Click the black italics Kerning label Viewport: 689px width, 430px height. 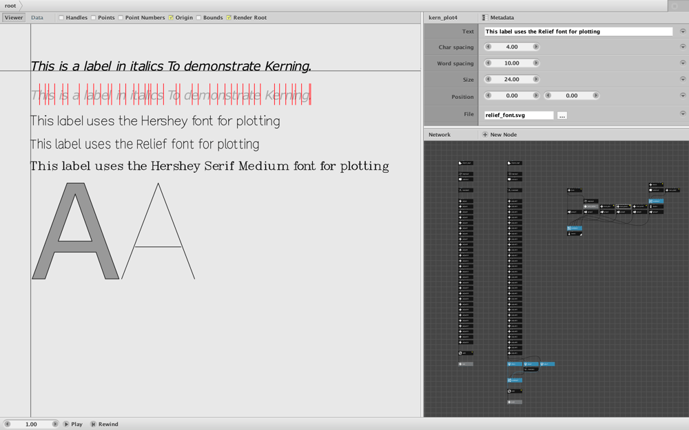[170, 66]
